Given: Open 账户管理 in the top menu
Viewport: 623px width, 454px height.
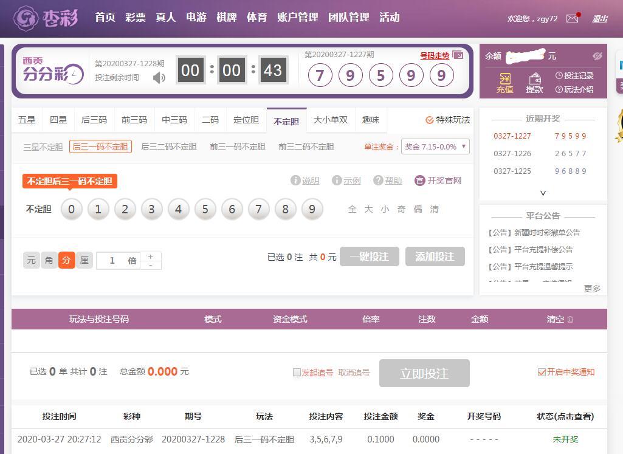Looking at the screenshot, I should coord(297,17).
